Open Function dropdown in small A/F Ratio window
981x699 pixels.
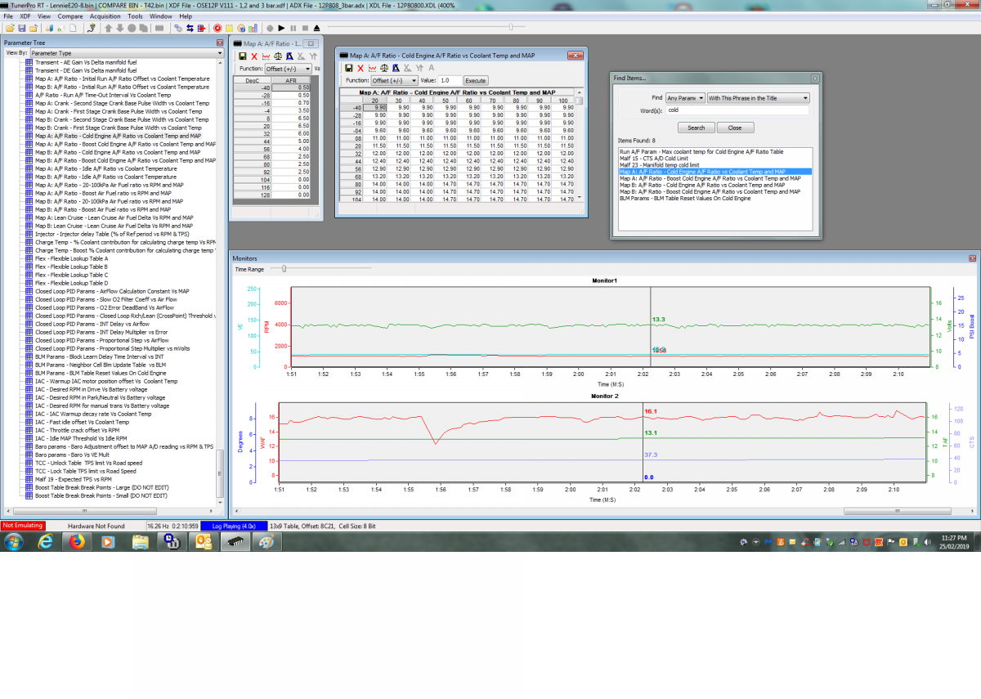(x=288, y=69)
